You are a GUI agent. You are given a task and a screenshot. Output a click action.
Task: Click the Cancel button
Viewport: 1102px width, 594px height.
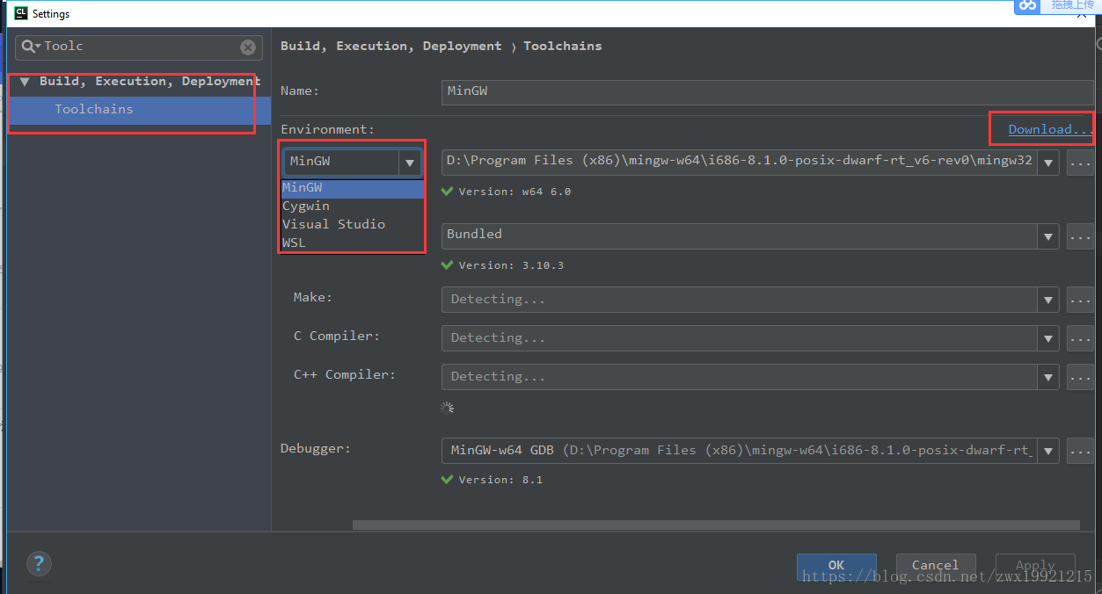pos(935,565)
